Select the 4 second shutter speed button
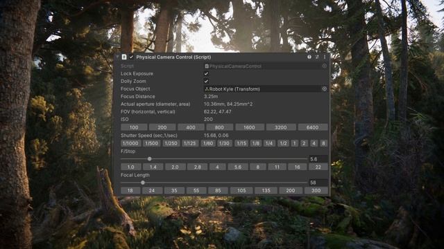444x249 pixels. [314, 143]
